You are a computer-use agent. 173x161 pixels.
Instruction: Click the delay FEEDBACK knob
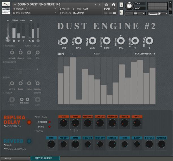pyautogui.click(x=88, y=123)
